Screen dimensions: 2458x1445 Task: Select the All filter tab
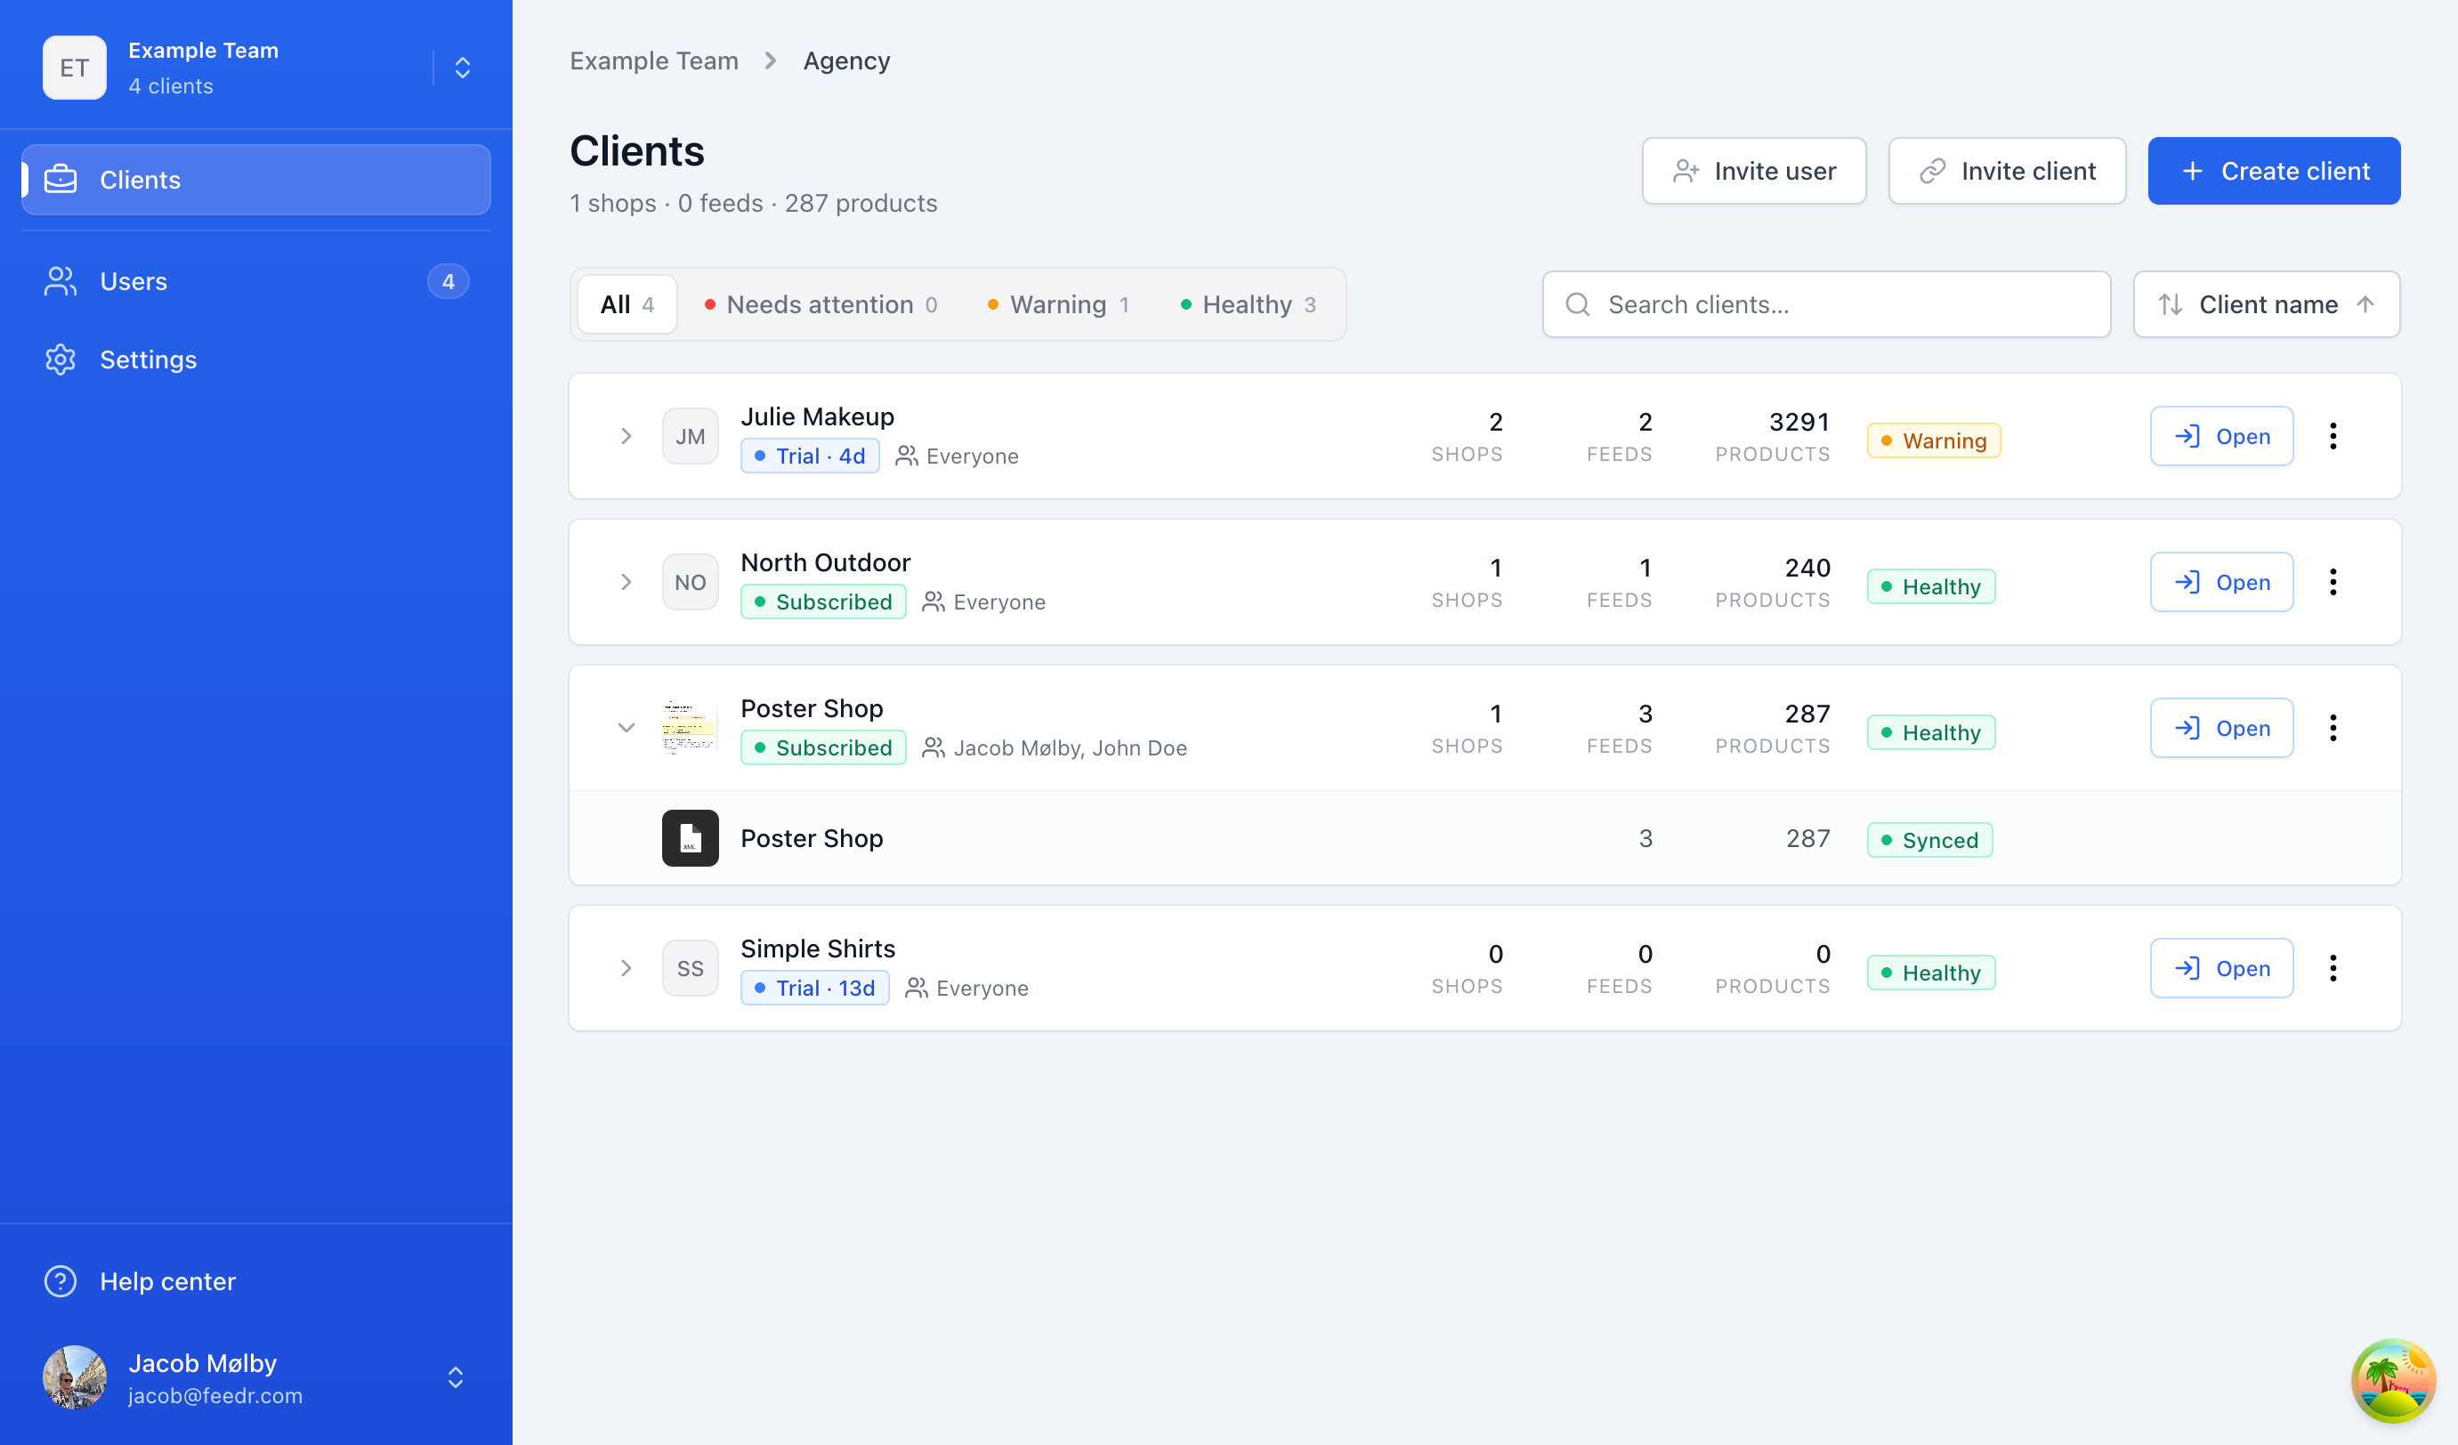[x=627, y=304]
